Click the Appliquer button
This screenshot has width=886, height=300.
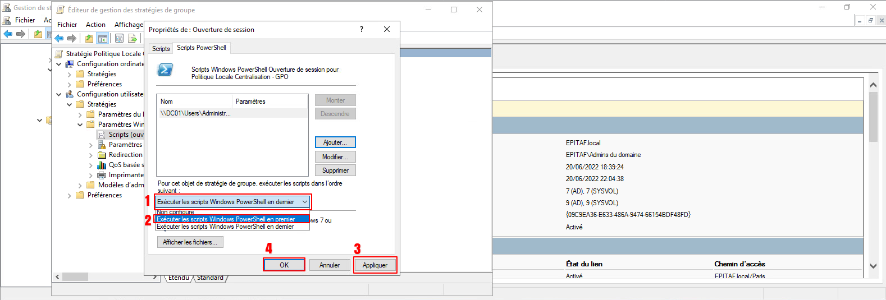tap(375, 265)
